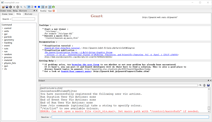Screen dimensions: 212x122
Task: Click the encounteredVolumeFilter output line
Action: point(59,91)
